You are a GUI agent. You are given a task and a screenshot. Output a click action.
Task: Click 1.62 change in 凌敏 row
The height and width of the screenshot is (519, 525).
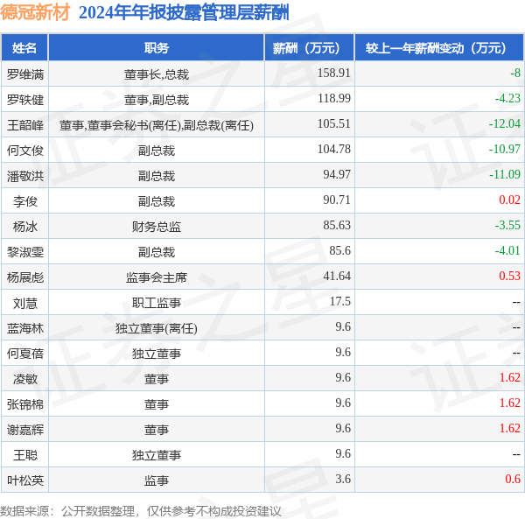[x=509, y=377]
